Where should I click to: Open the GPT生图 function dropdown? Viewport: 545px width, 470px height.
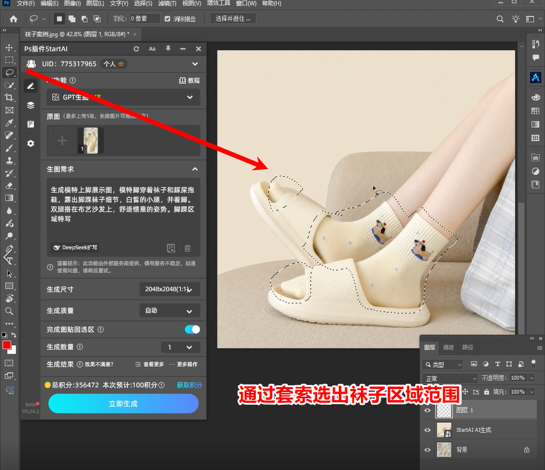(123, 97)
